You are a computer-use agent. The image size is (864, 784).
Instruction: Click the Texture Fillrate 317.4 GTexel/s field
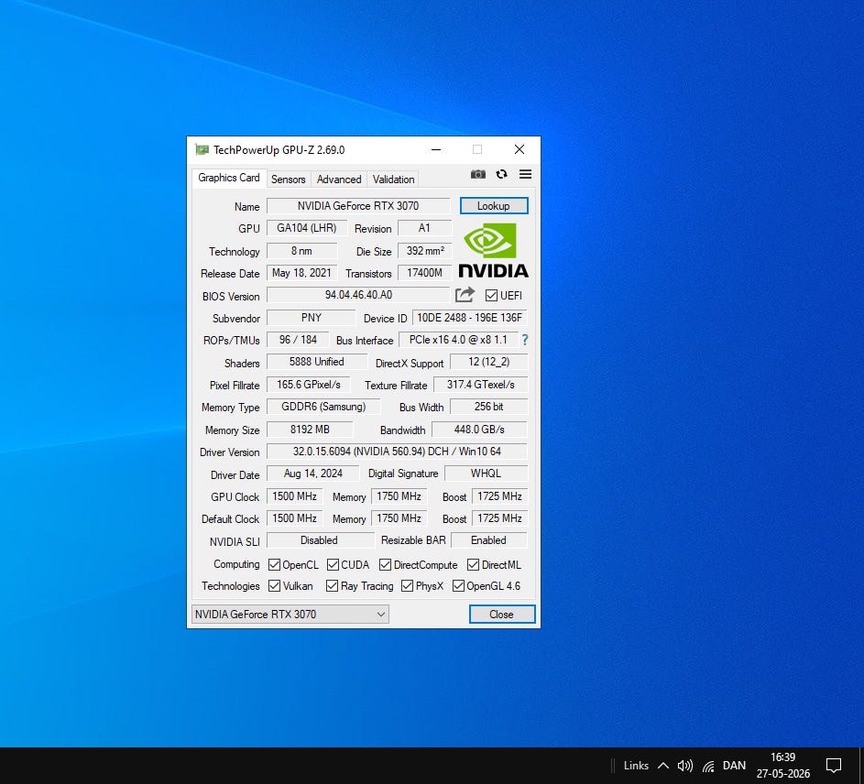480,385
